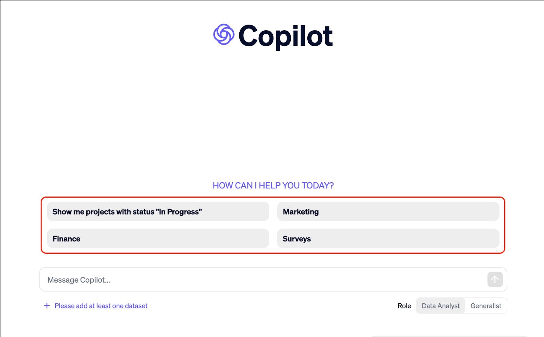
Task: Select the Generalist segment of the role switch
Action: click(x=486, y=306)
